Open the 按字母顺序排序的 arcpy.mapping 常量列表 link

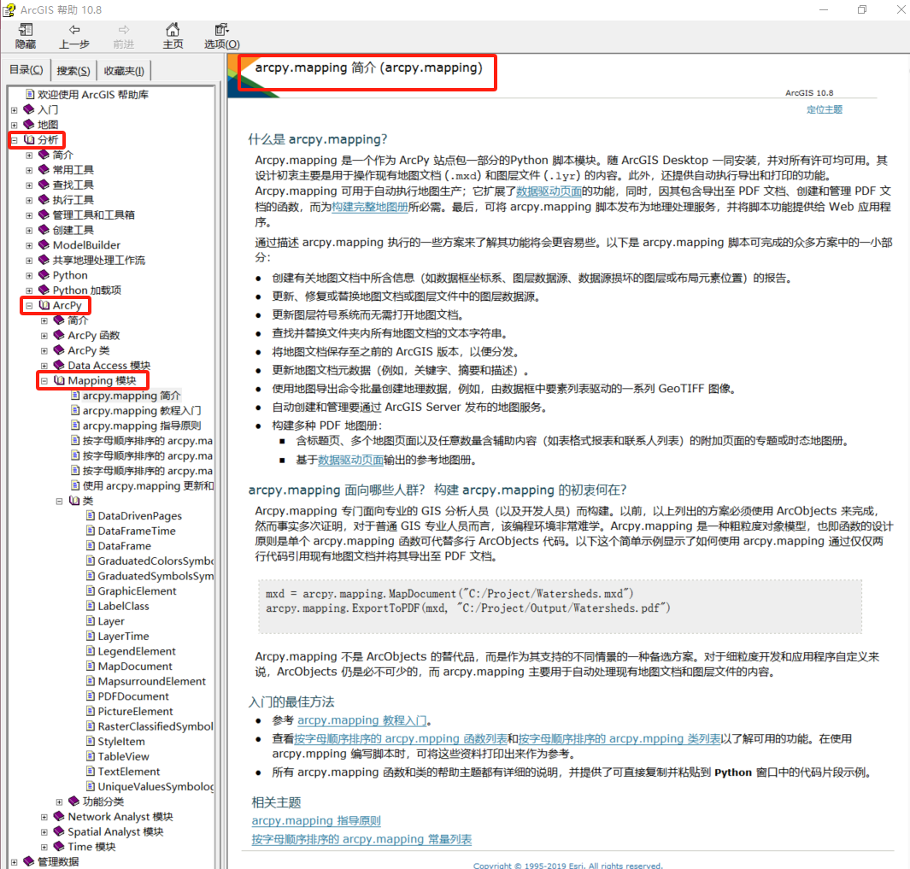(x=361, y=839)
